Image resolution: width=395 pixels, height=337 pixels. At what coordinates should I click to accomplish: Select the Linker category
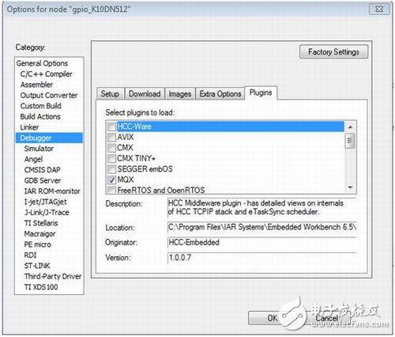coord(29,127)
